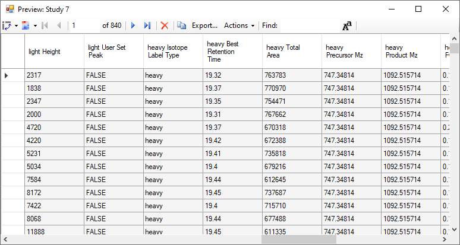Advance to the next record

click(133, 26)
